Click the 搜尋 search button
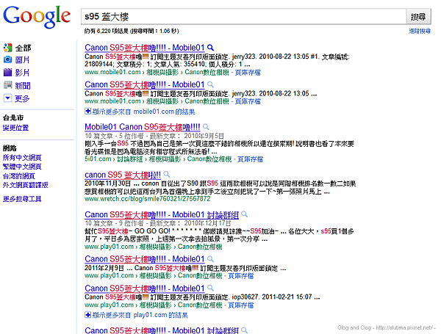 pos(418,17)
